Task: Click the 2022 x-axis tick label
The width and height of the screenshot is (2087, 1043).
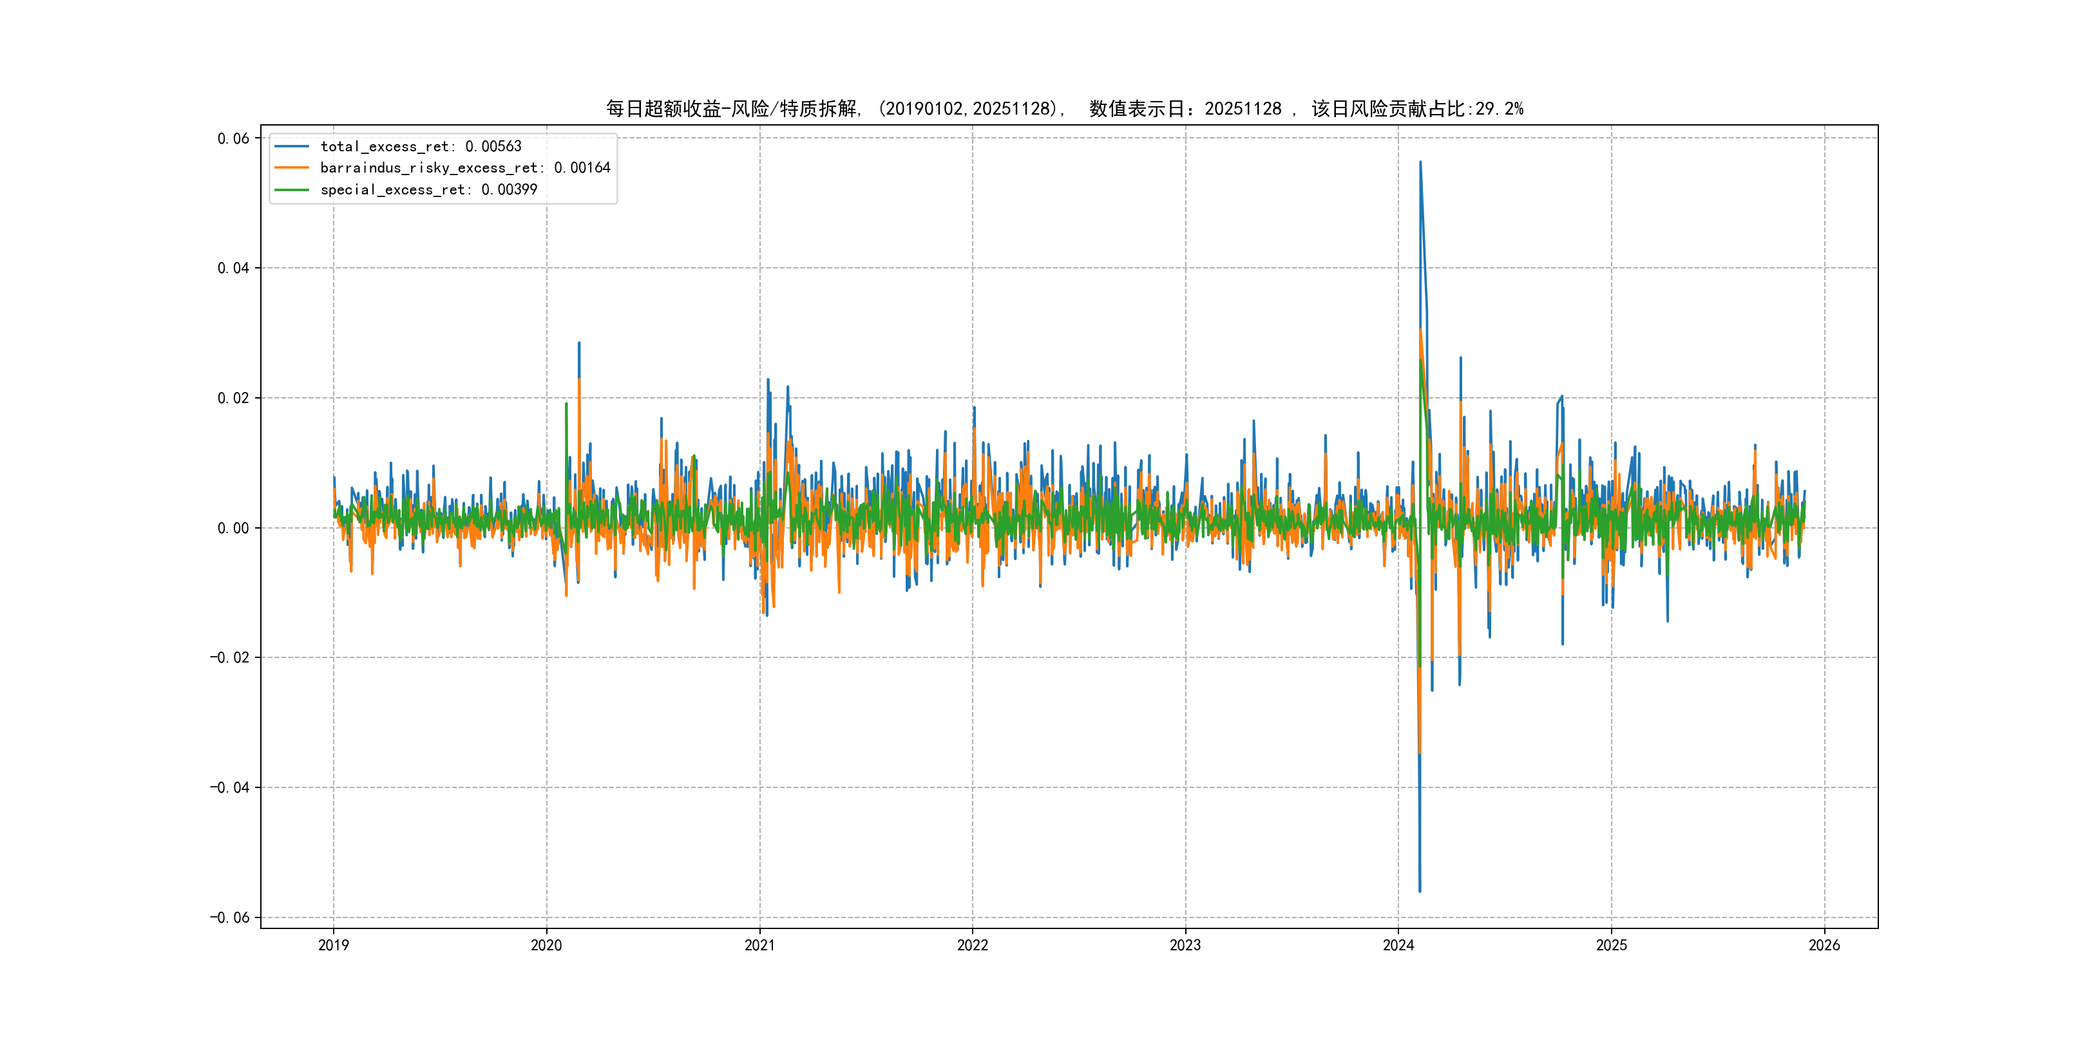Action: (972, 945)
